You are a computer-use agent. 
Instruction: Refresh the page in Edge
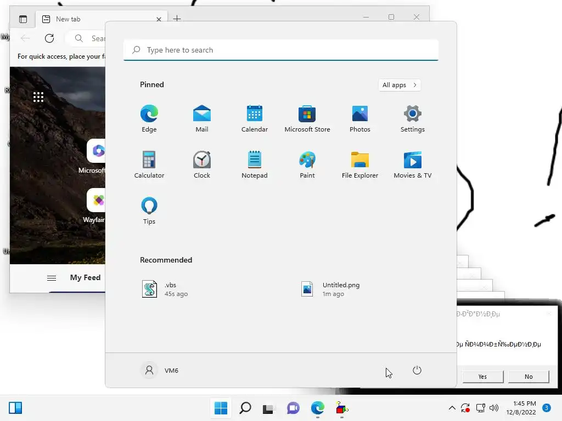tap(49, 38)
